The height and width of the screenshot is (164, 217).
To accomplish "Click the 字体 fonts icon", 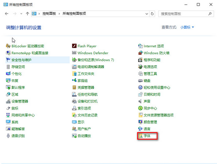I will [x=141, y=136].
